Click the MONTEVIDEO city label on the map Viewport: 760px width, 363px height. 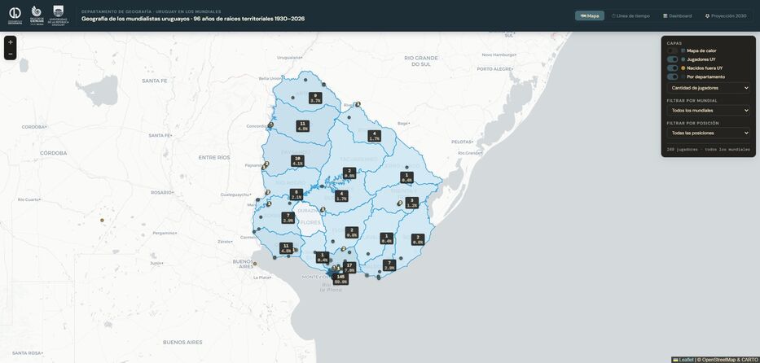(315, 277)
